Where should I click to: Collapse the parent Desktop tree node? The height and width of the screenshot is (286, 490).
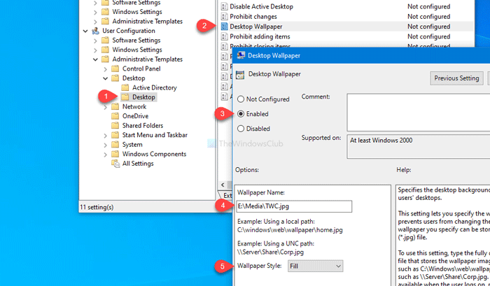(105, 78)
